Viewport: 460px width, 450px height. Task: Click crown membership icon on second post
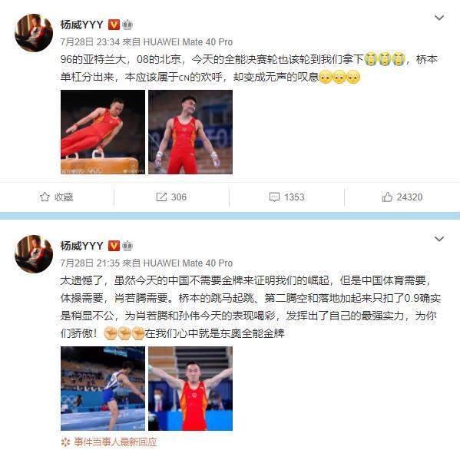127,246
